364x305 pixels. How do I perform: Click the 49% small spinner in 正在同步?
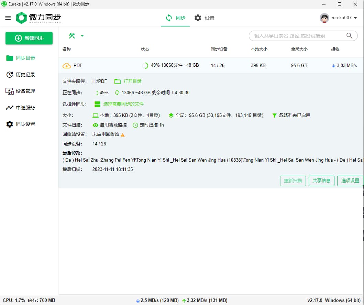pyautogui.click(x=96, y=93)
